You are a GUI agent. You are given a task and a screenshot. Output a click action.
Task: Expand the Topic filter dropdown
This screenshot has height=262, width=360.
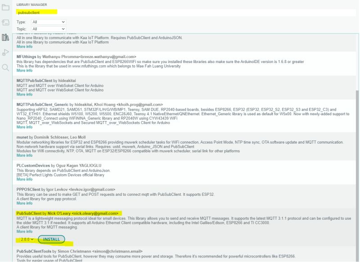point(49,29)
